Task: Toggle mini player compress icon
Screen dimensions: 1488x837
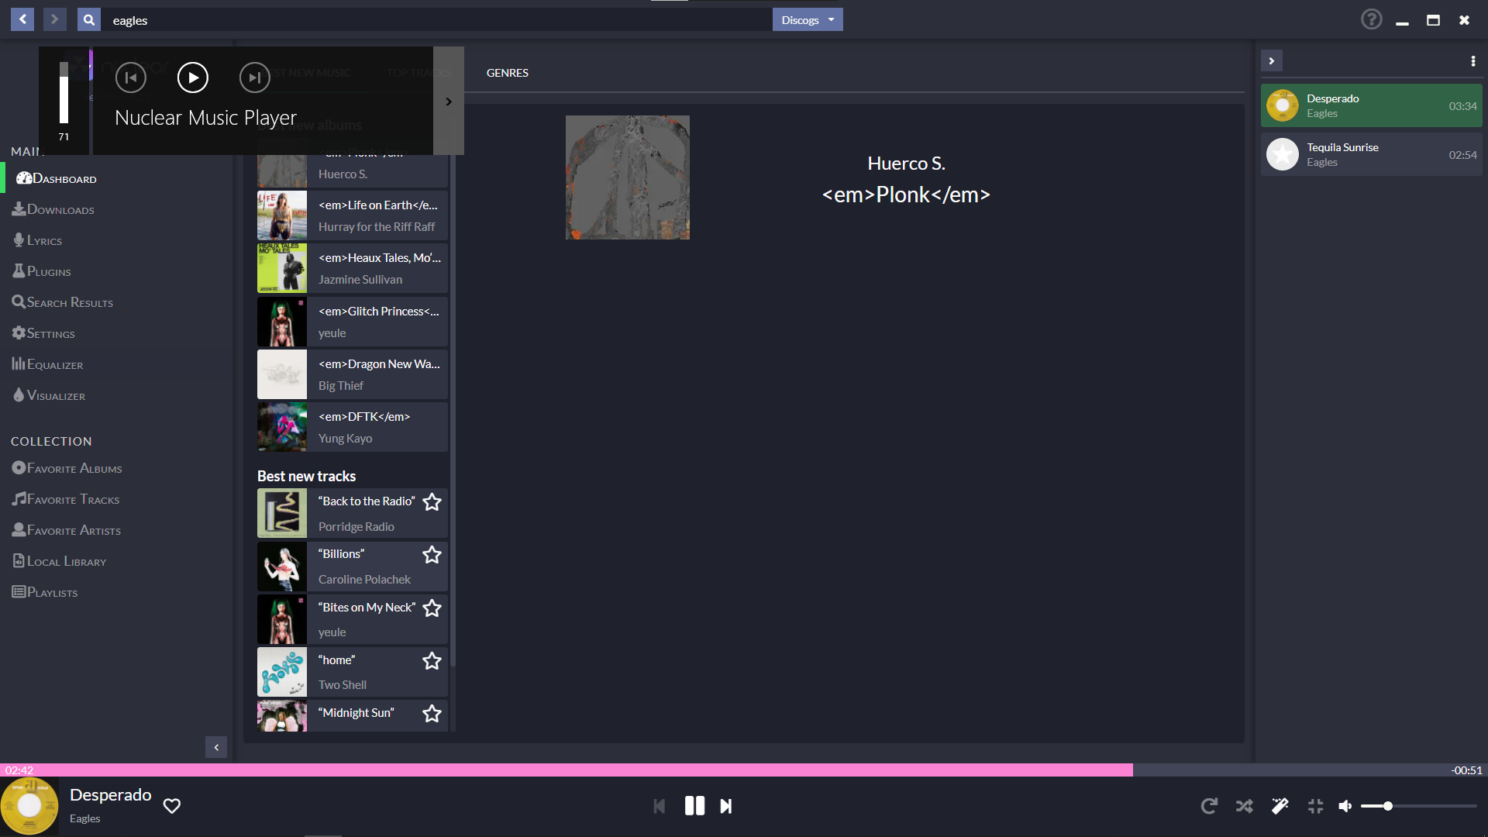Action: coord(1315,806)
